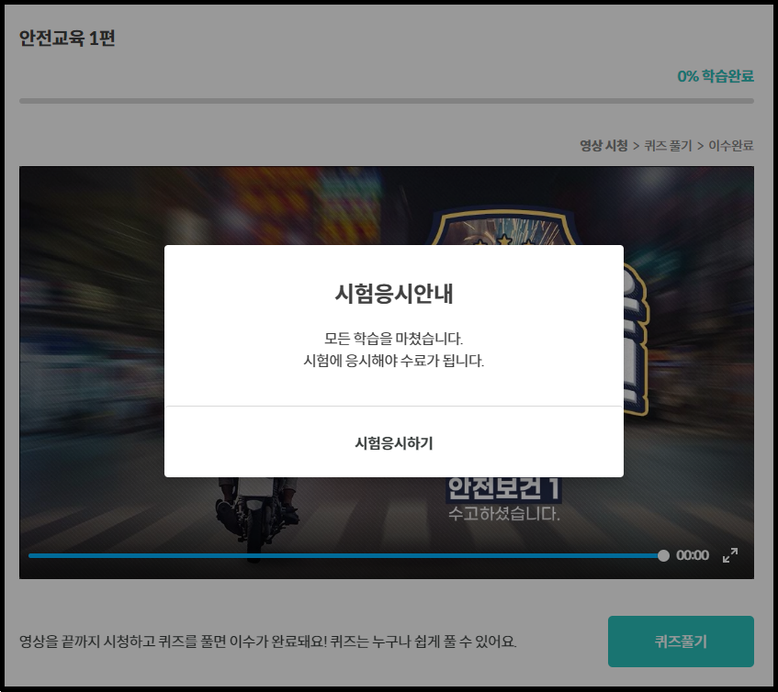Viewport: 778px width, 692px height.
Task: Click the 시험에 응시해야 수료가 됩니다. message line
Action: point(394,361)
